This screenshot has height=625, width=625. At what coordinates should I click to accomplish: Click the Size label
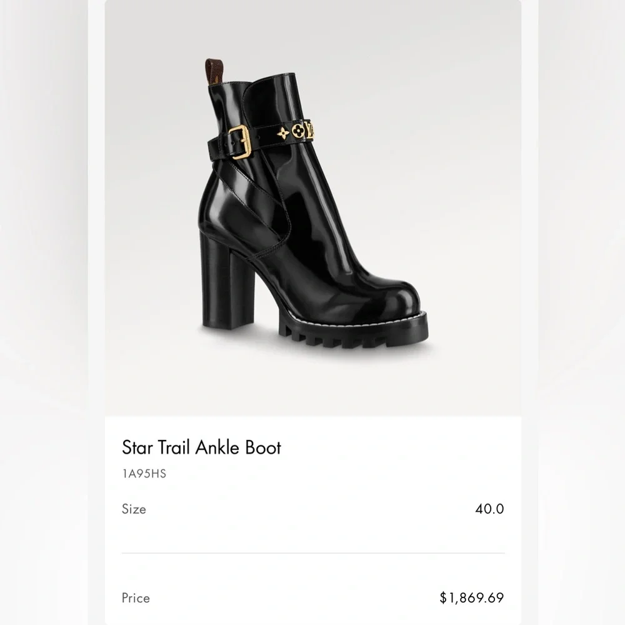coord(134,509)
